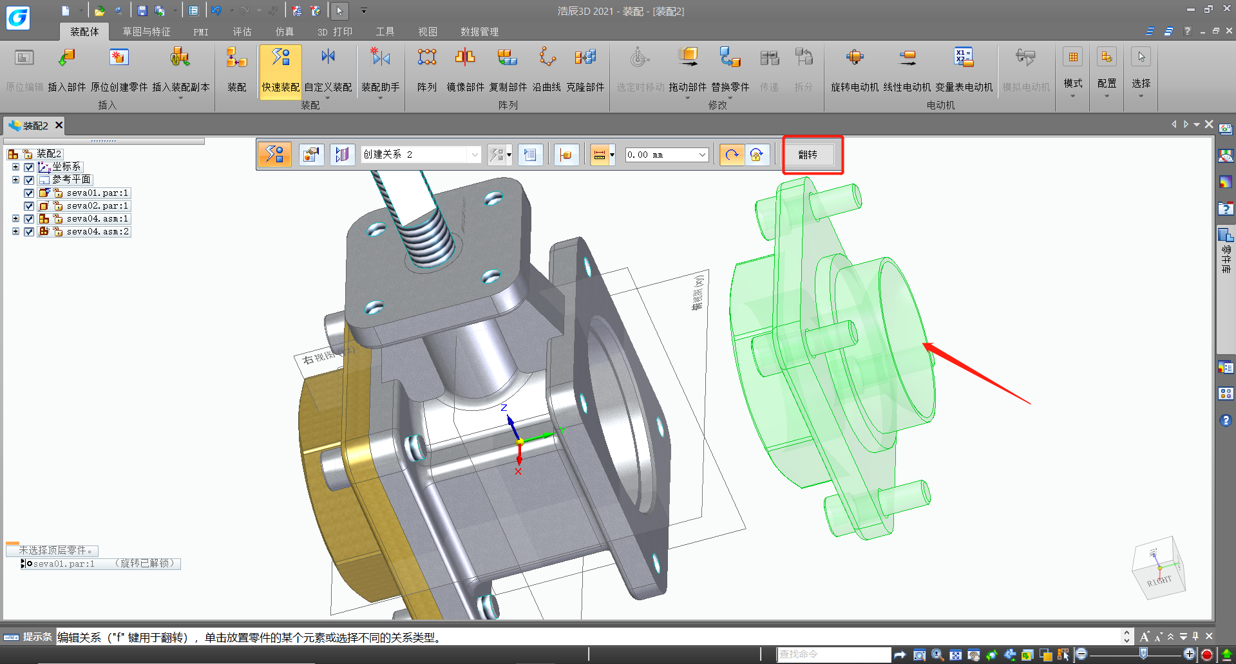Toggle the rotation lock button on command bar
This screenshot has height=664, width=1236.
point(757,155)
